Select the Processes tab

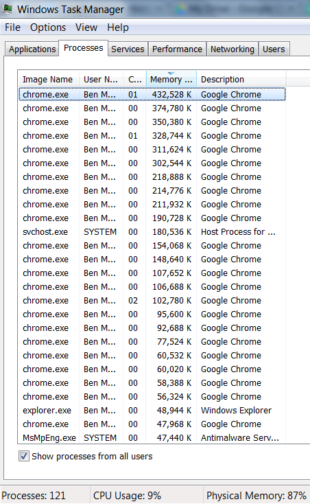click(x=84, y=48)
